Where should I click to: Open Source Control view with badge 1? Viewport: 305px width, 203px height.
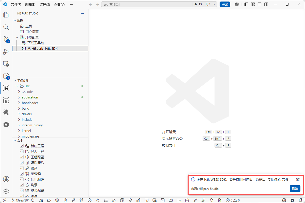[x=6, y=39]
